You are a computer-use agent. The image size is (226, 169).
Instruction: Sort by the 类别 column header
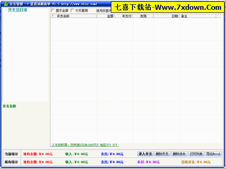coord(143,16)
